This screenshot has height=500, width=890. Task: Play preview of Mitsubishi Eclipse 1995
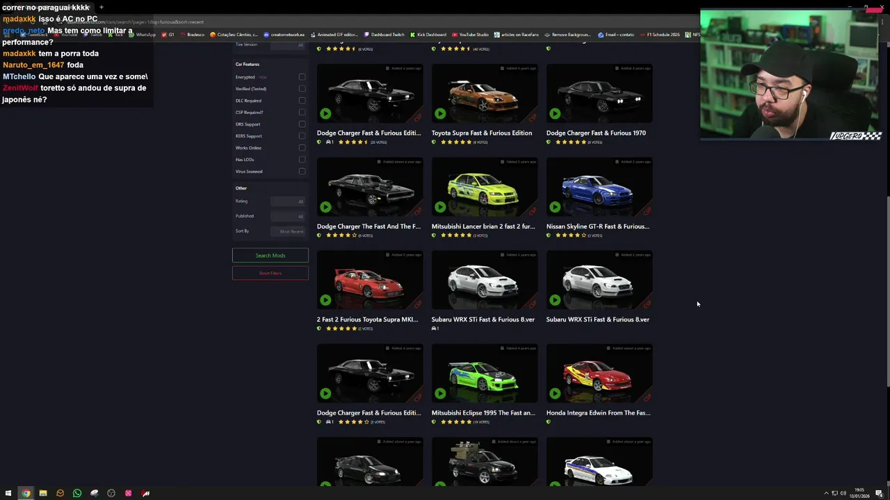(x=440, y=393)
